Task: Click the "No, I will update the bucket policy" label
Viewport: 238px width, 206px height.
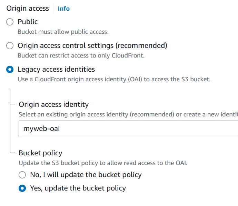Action: point(86,175)
